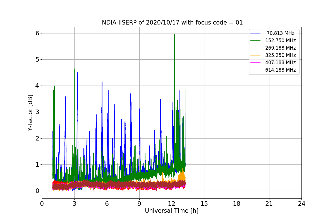
Task: Click the brown line swatch in legend
Action: 255,70
